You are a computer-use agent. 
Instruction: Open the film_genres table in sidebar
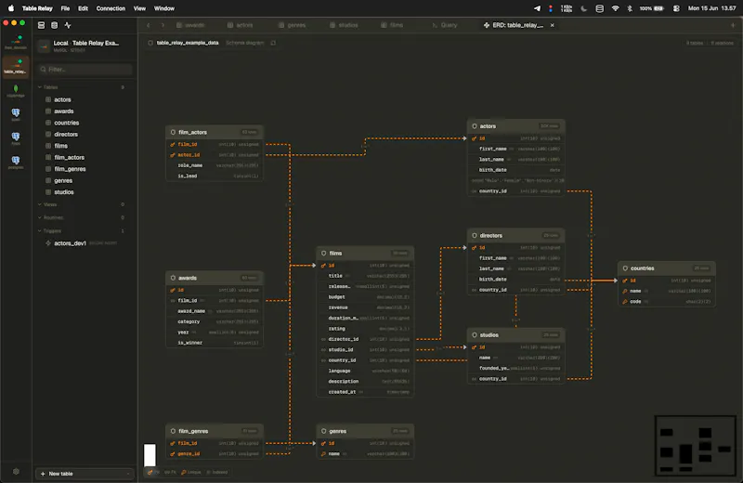[x=70, y=169]
